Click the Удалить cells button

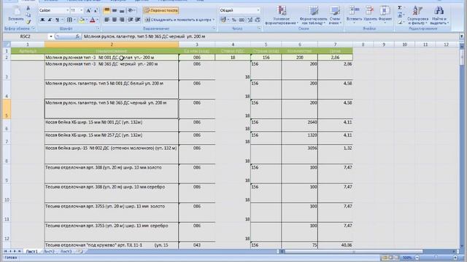[x=370, y=15]
